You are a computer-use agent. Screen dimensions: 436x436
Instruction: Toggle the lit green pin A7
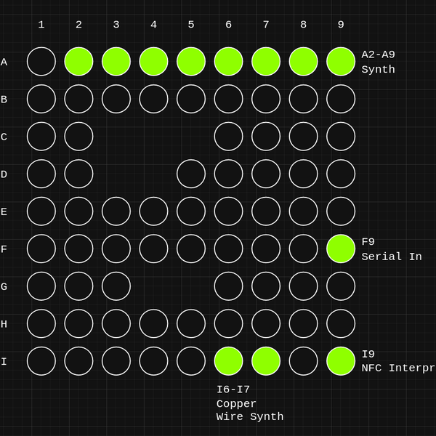point(266,62)
